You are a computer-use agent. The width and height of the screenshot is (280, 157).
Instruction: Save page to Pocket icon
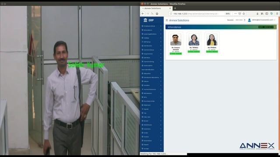[x=240, y=14]
